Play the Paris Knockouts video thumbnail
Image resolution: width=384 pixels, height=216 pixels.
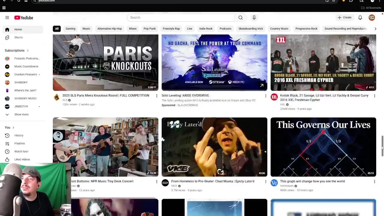coord(106,62)
